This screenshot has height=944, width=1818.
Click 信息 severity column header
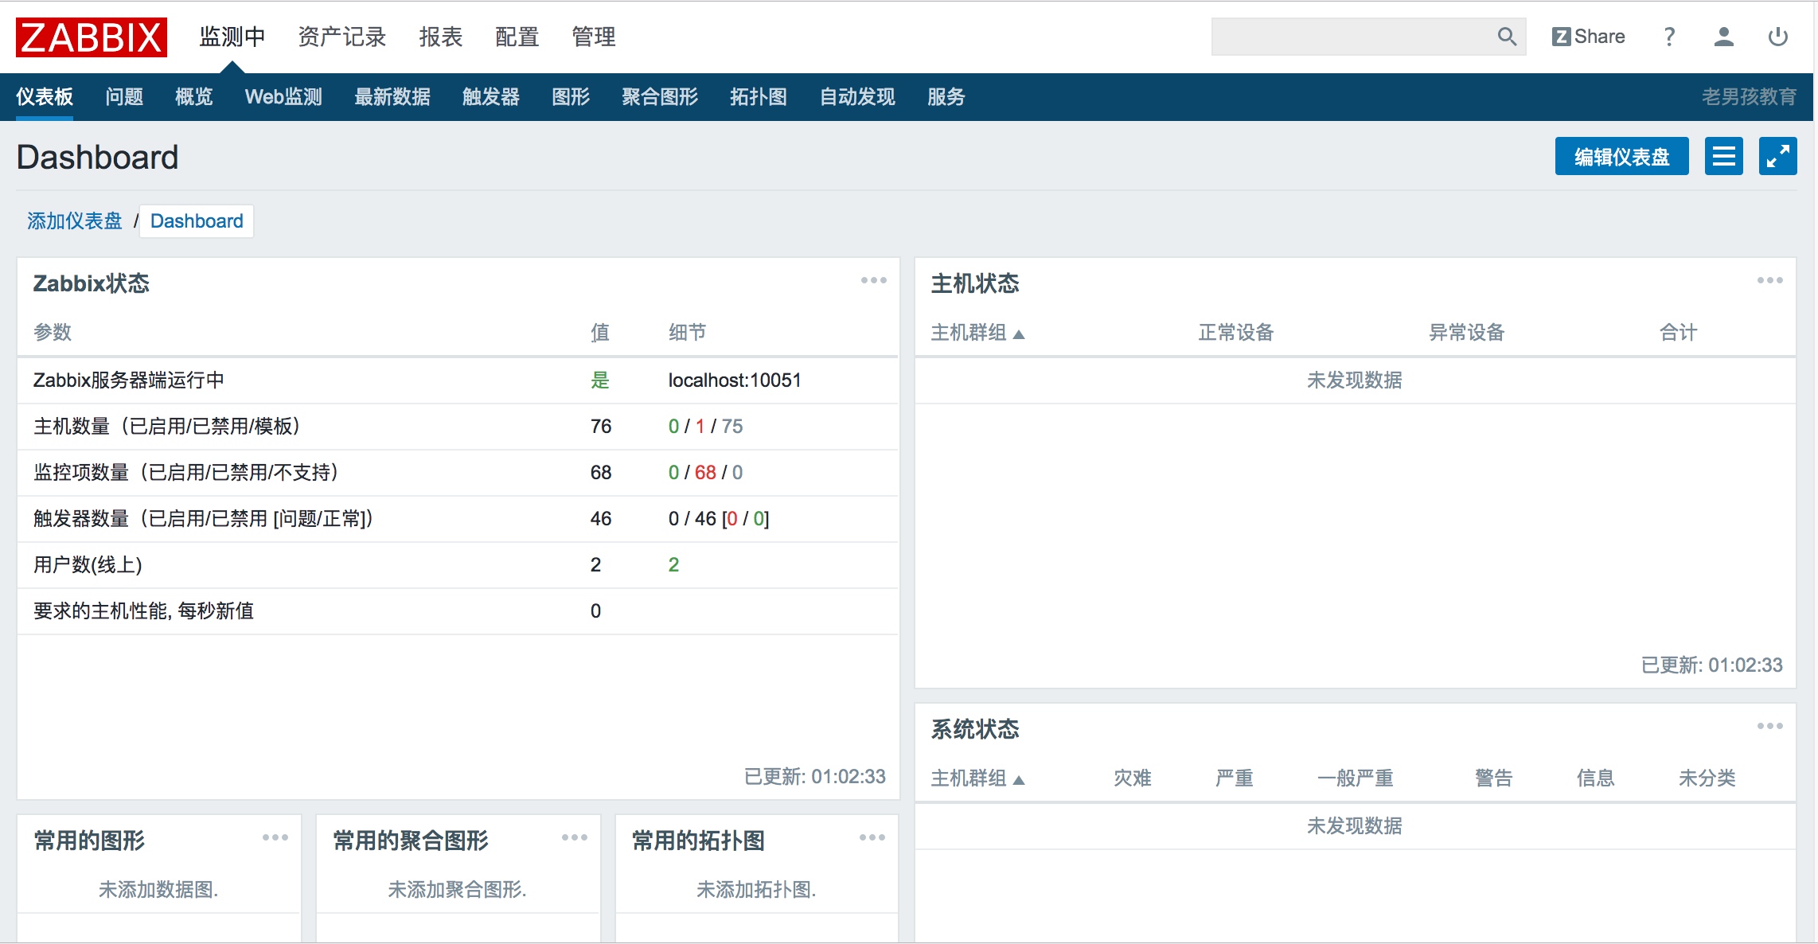[x=1596, y=778]
